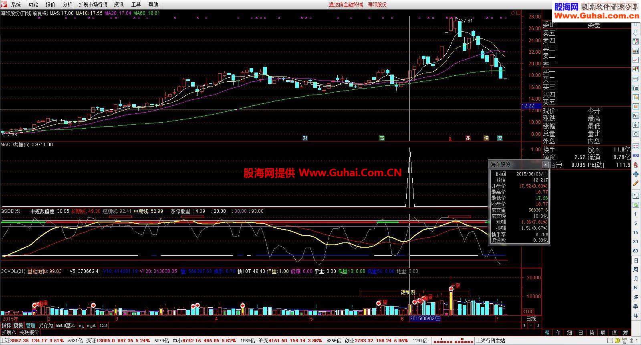Click the FS icon in right toolbar

click(x=636, y=196)
